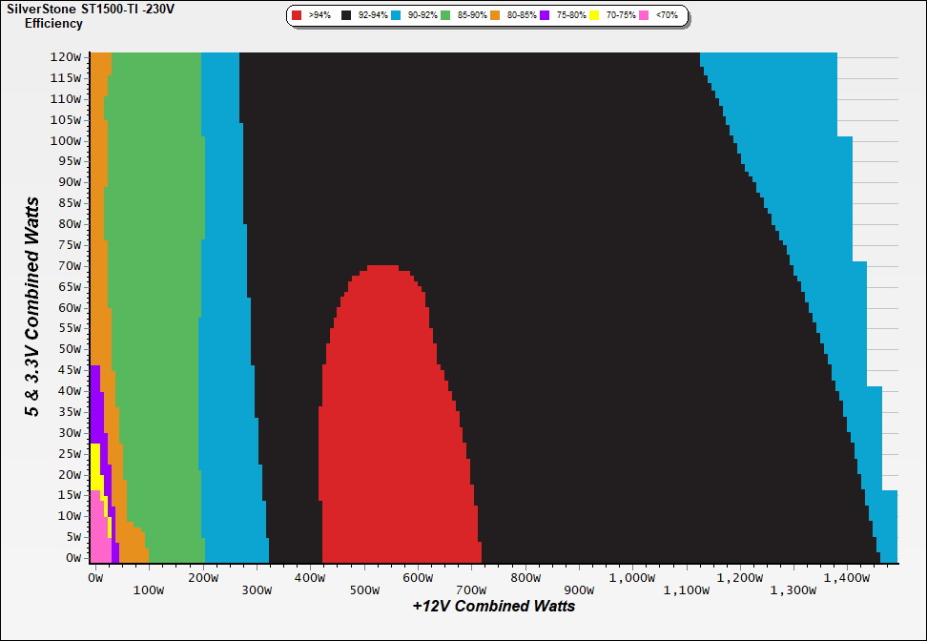927x641 pixels.
Task: Click the Efficiency subtitle text
Action: 53,23
